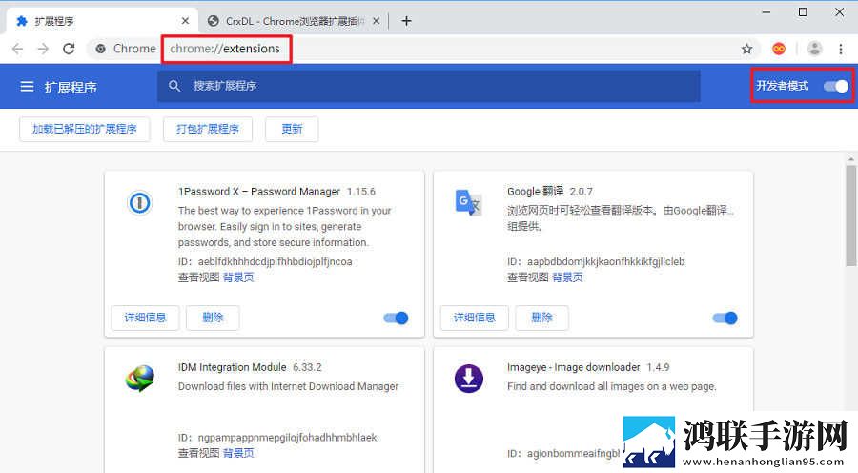The image size is (858, 473).
Task: Disable the Google 翻译 extension toggle
Action: pyautogui.click(x=725, y=319)
